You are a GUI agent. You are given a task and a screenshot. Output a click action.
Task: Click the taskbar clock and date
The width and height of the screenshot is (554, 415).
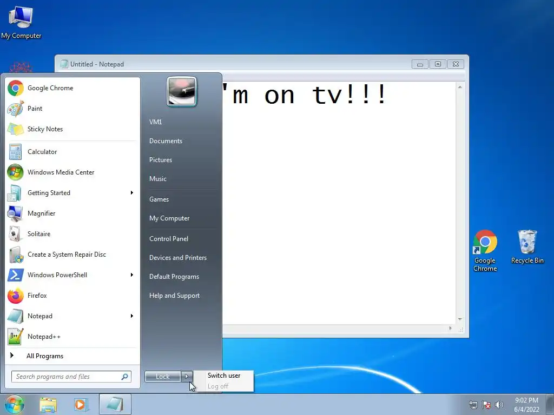[x=526, y=405]
